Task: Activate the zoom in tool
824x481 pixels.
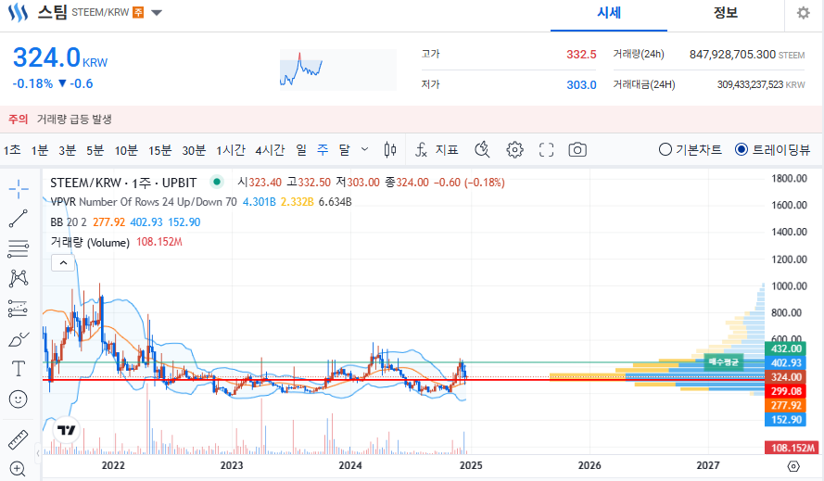Action: pos(18,469)
